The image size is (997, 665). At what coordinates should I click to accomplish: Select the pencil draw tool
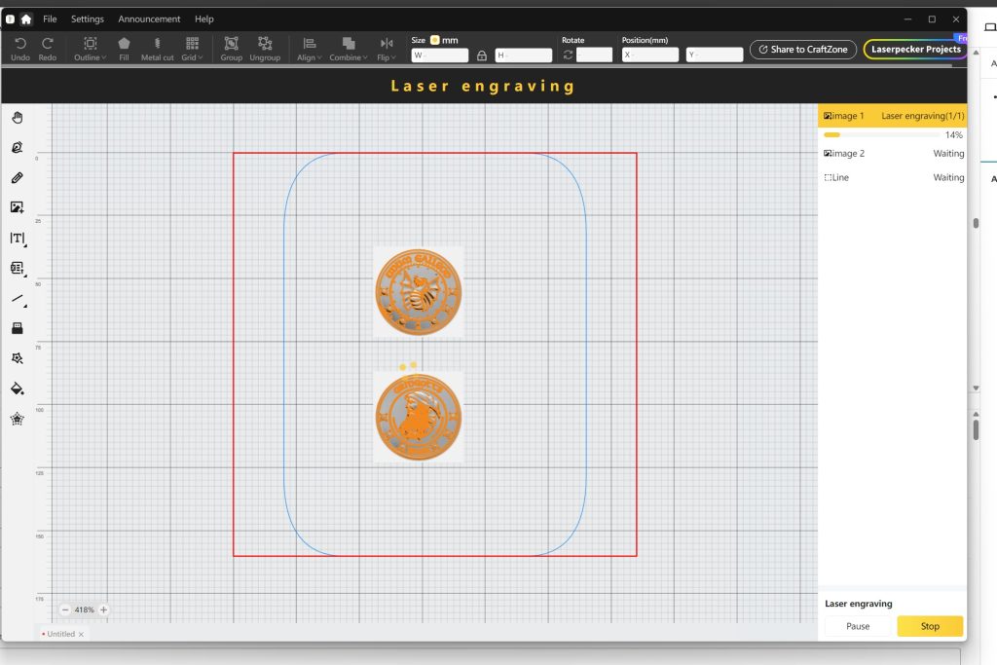[x=17, y=178]
